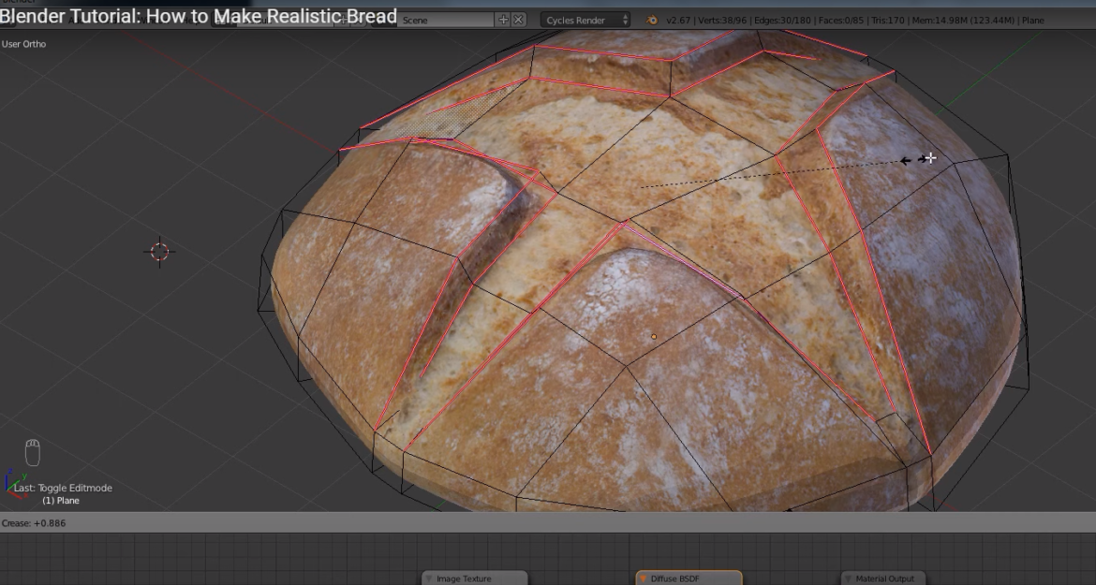Collapse the Material Output node triangle
The image size is (1096, 585).
(848, 578)
